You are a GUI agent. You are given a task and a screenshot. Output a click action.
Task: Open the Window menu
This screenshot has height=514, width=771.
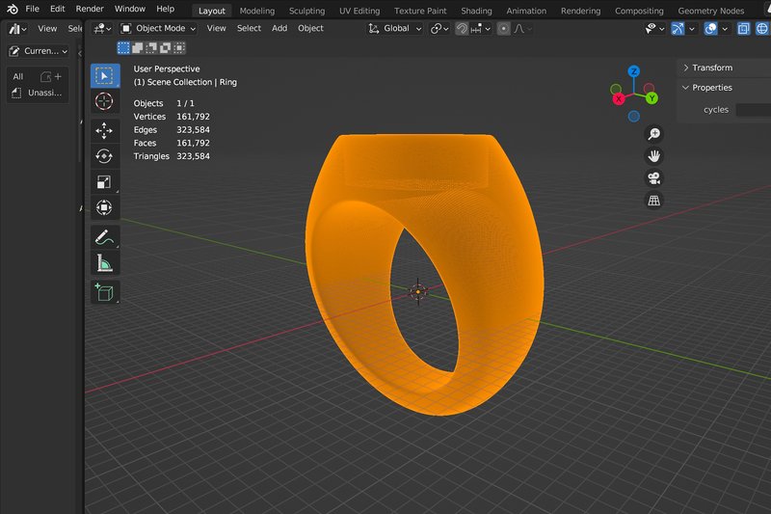(x=130, y=9)
